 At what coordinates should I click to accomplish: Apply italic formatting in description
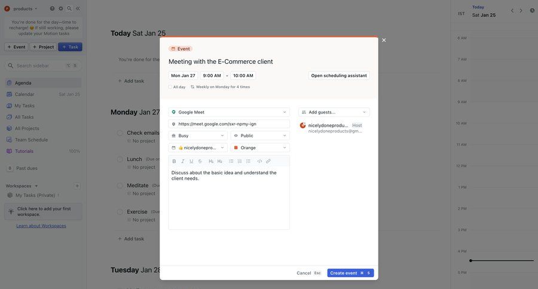(x=183, y=161)
